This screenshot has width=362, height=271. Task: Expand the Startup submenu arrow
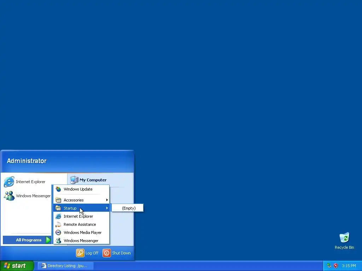[107, 208]
